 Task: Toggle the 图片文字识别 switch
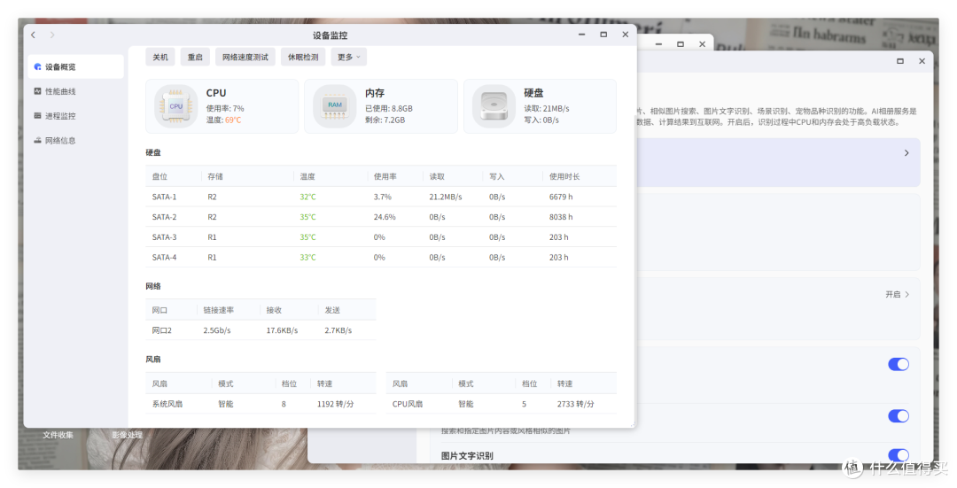898,455
